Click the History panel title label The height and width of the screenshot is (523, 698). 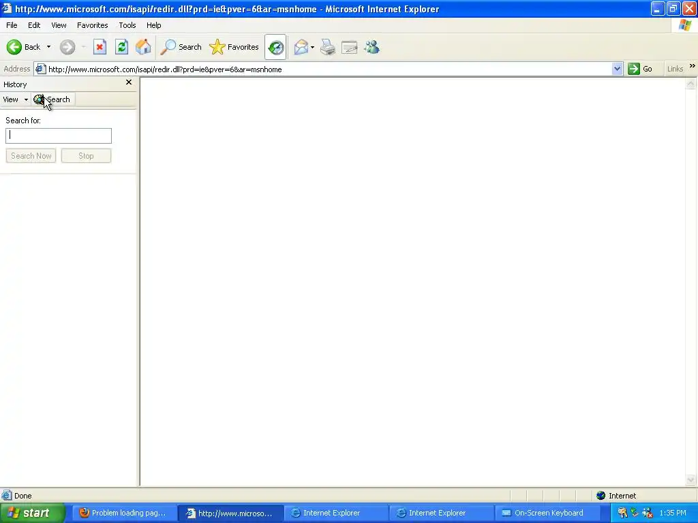15,84
